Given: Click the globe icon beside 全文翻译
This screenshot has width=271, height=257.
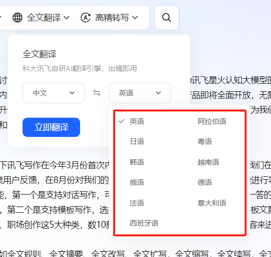Looking at the screenshot, I should click(x=17, y=17).
